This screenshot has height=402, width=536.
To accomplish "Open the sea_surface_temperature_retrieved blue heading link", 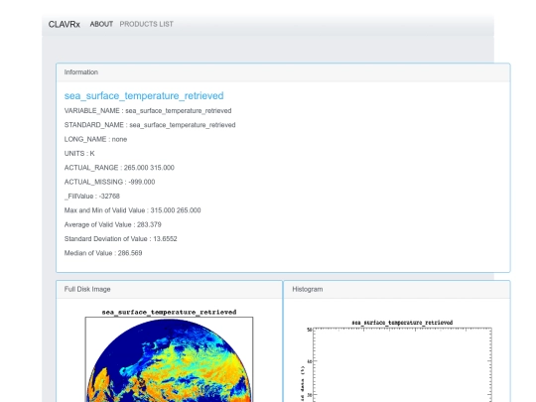I will [144, 95].
